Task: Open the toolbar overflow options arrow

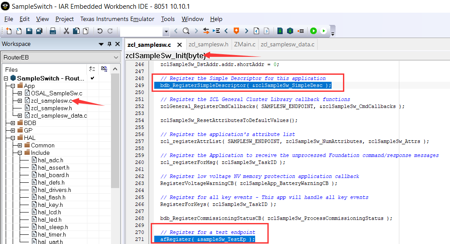Action: click(333, 34)
